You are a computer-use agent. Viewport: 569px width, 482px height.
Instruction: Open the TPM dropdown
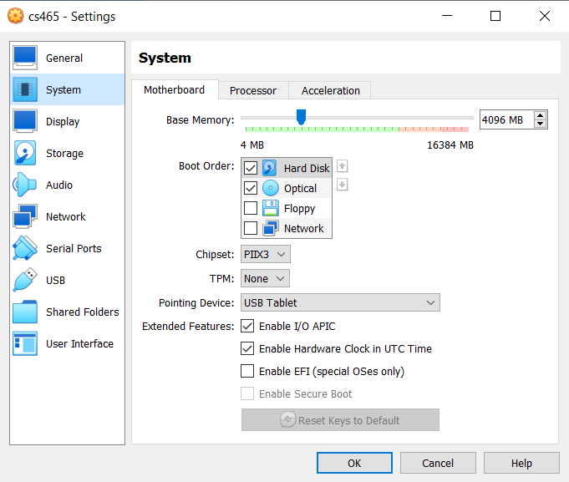pos(265,278)
